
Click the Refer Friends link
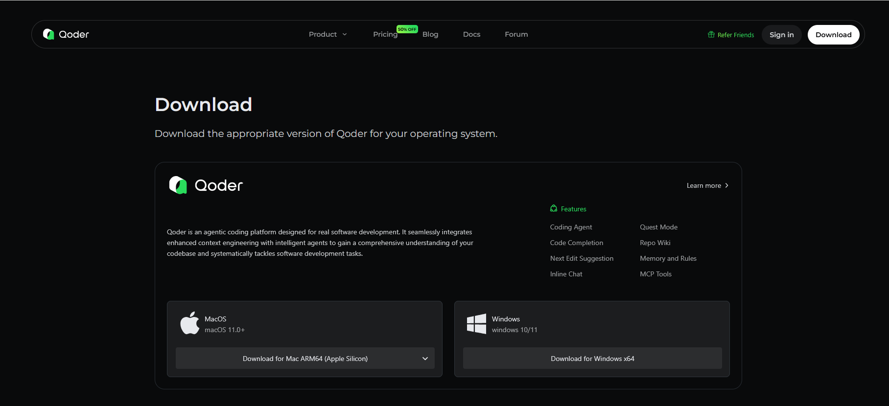point(731,35)
